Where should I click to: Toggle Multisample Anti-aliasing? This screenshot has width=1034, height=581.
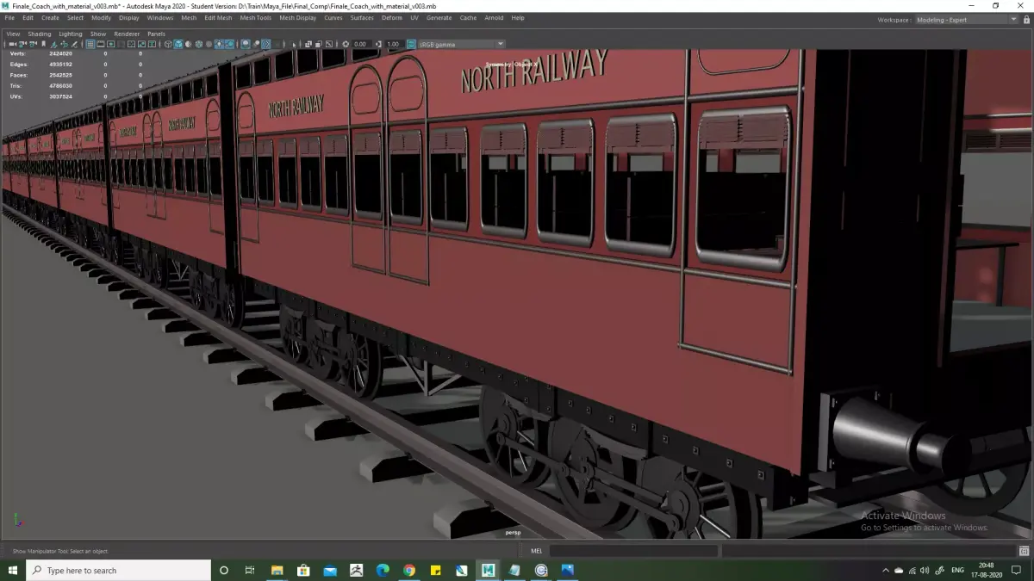click(266, 44)
